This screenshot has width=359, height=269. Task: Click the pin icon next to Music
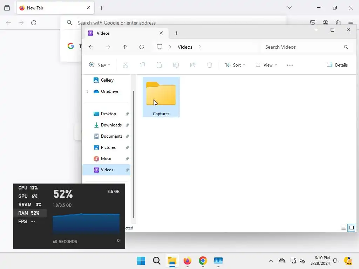pos(128,159)
